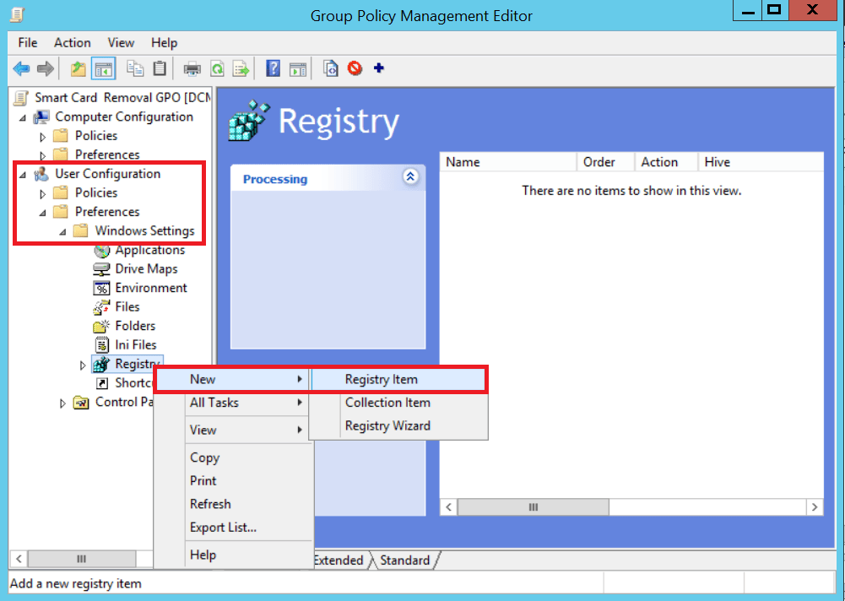Click the Refresh icon on the toolbar
This screenshot has height=601, width=845.
click(x=217, y=68)
